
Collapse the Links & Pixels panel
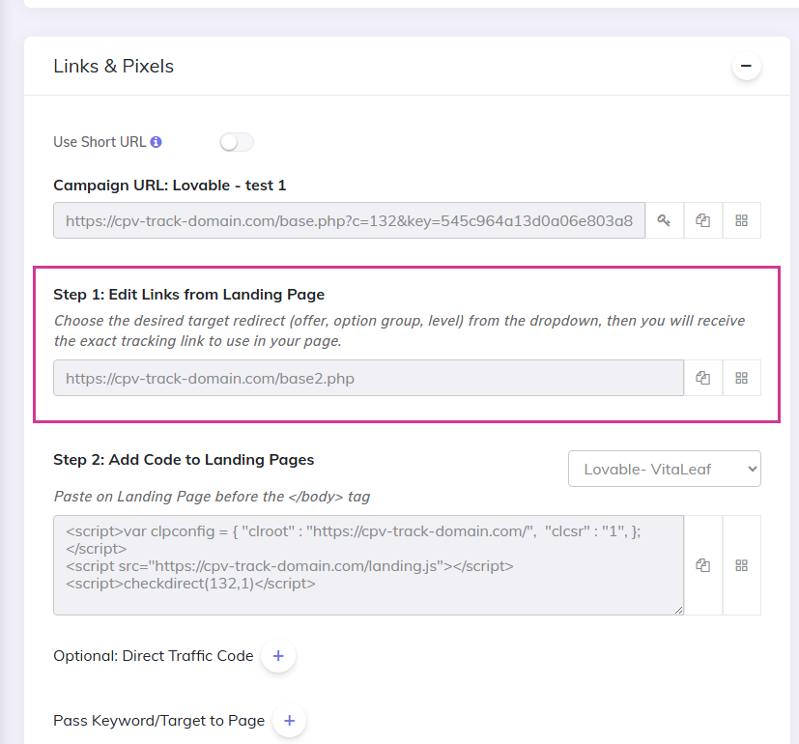[x=747, y=67]
